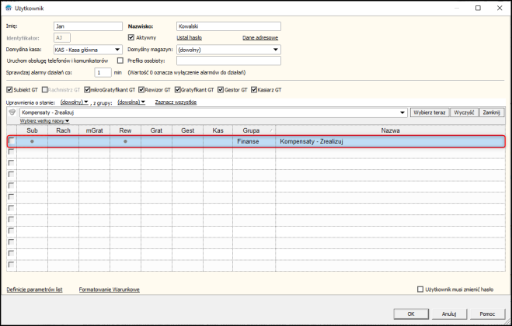Click the filter icon beside Kompensaty search box
The height and width of the screenshot is (326, 512).
[x=12, y=113]
